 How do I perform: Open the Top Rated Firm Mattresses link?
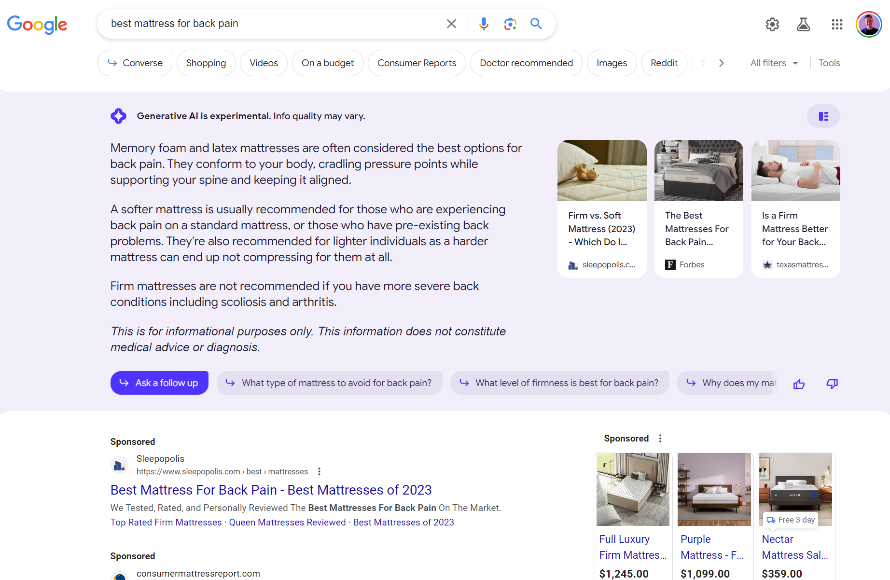[166, 522]
